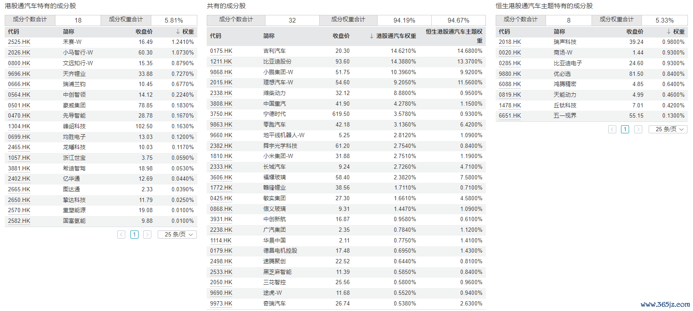The width and height of the screenshot is (693, 311).
Task: Click the 102.50 closing price value
Action: (x=144, y=127)
